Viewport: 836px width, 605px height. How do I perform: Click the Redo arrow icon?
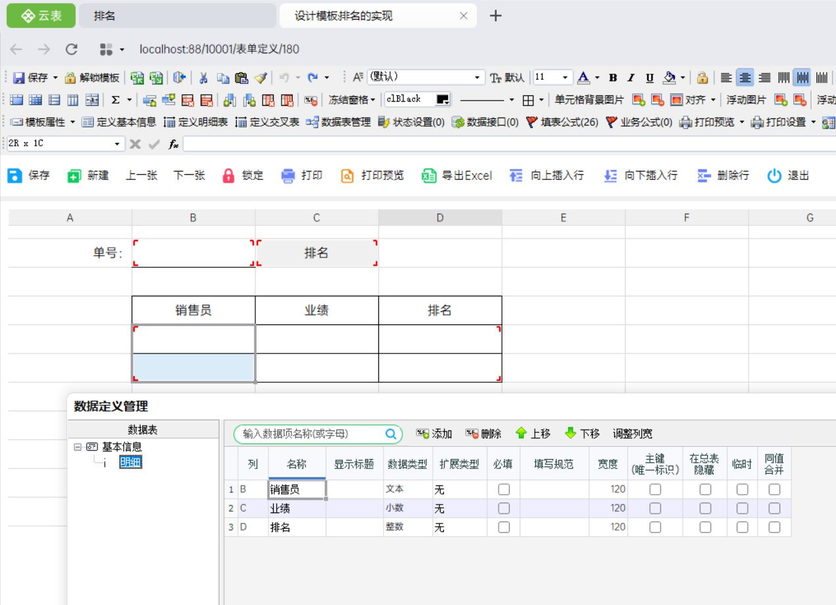tap(313, 78)
